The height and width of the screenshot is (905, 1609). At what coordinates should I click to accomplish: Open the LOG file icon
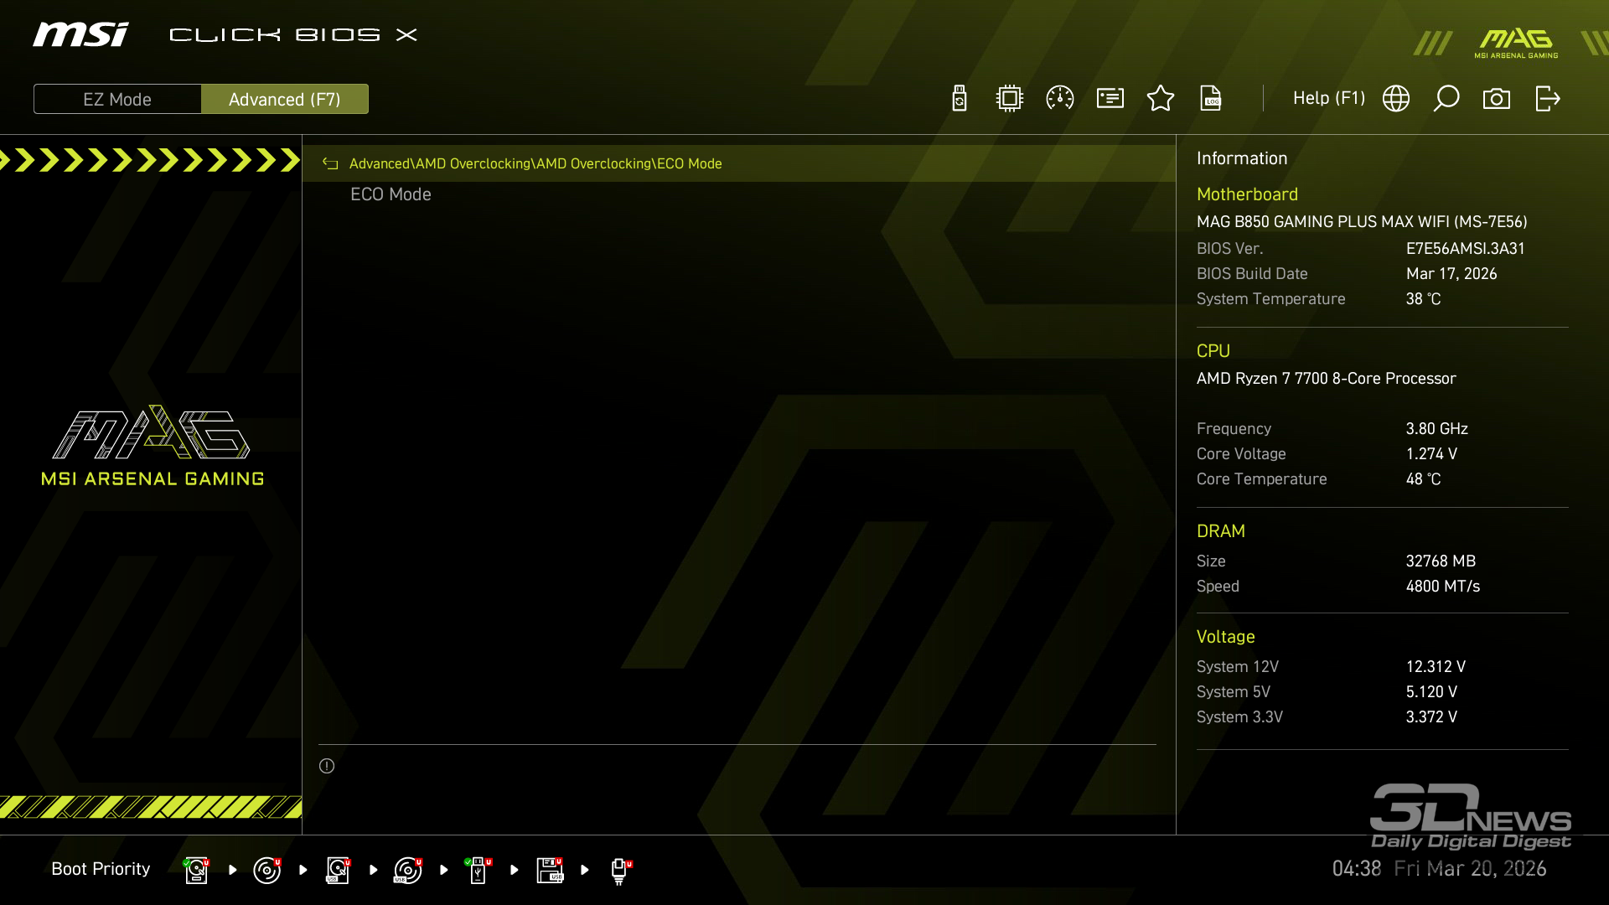1211,99
